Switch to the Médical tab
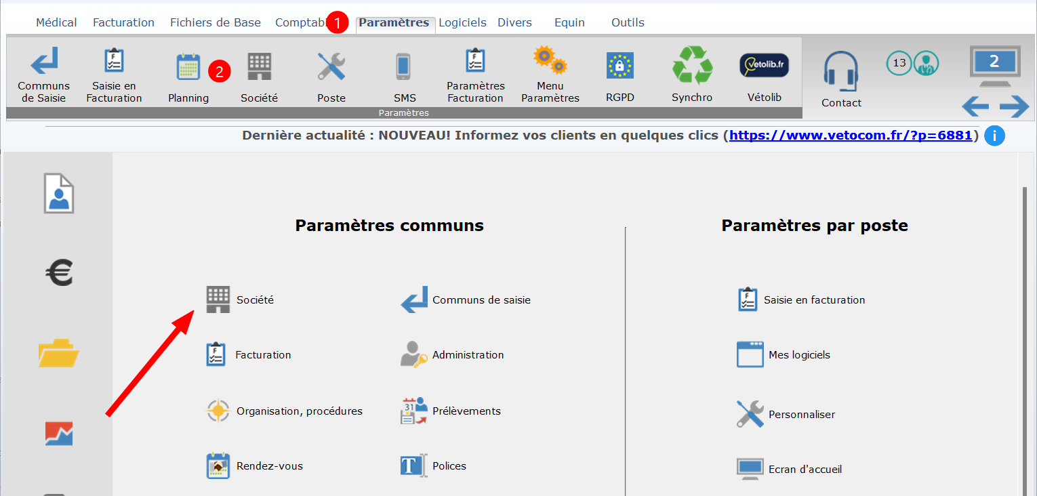The height and width of the screenshot is (496, 1037). tap(56, 22)
